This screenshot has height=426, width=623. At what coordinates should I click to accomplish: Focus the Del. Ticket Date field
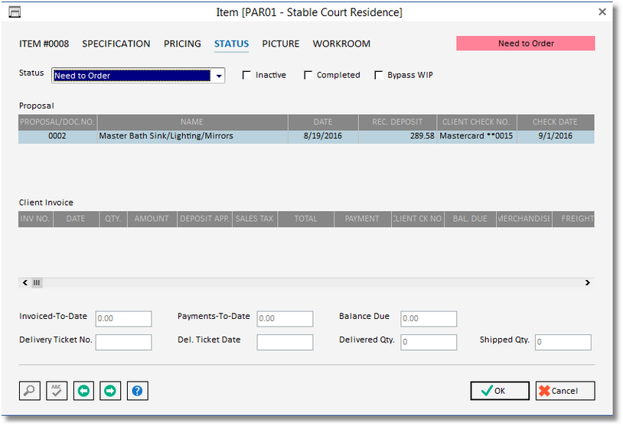[x=285, y=342]
